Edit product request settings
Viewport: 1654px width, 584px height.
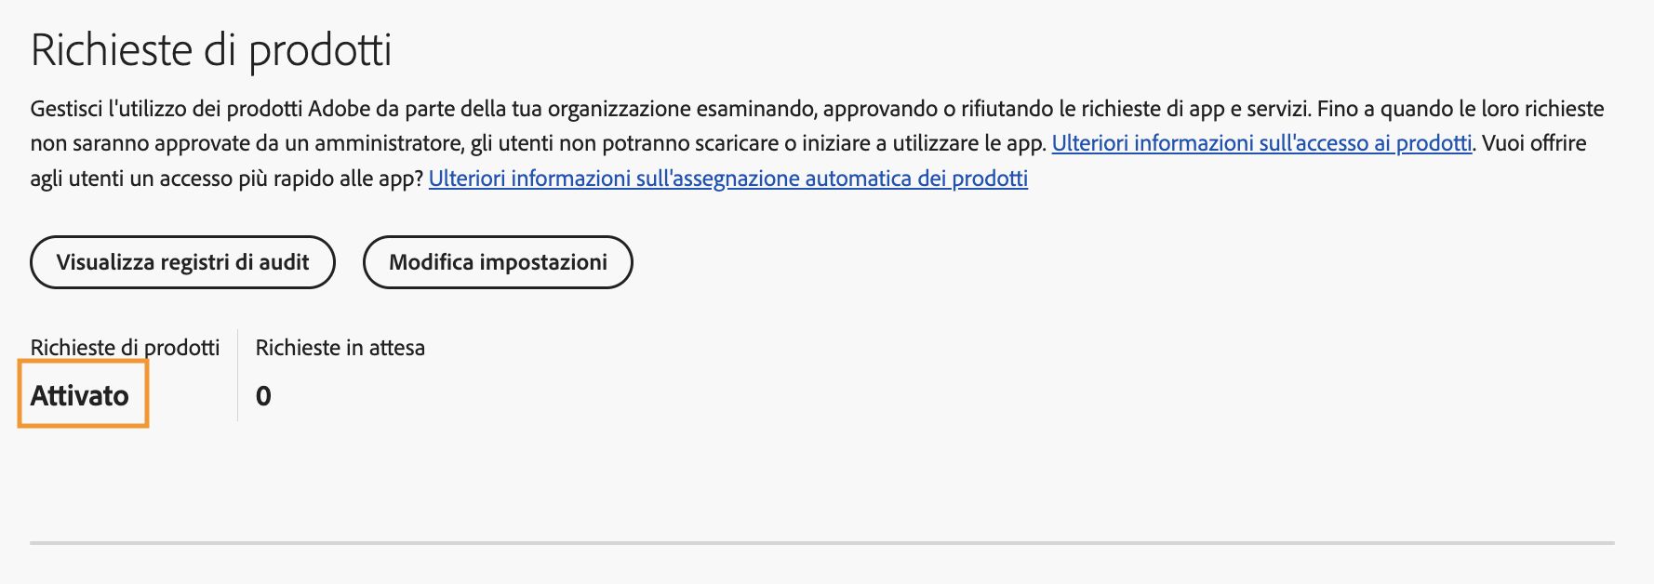498,262
